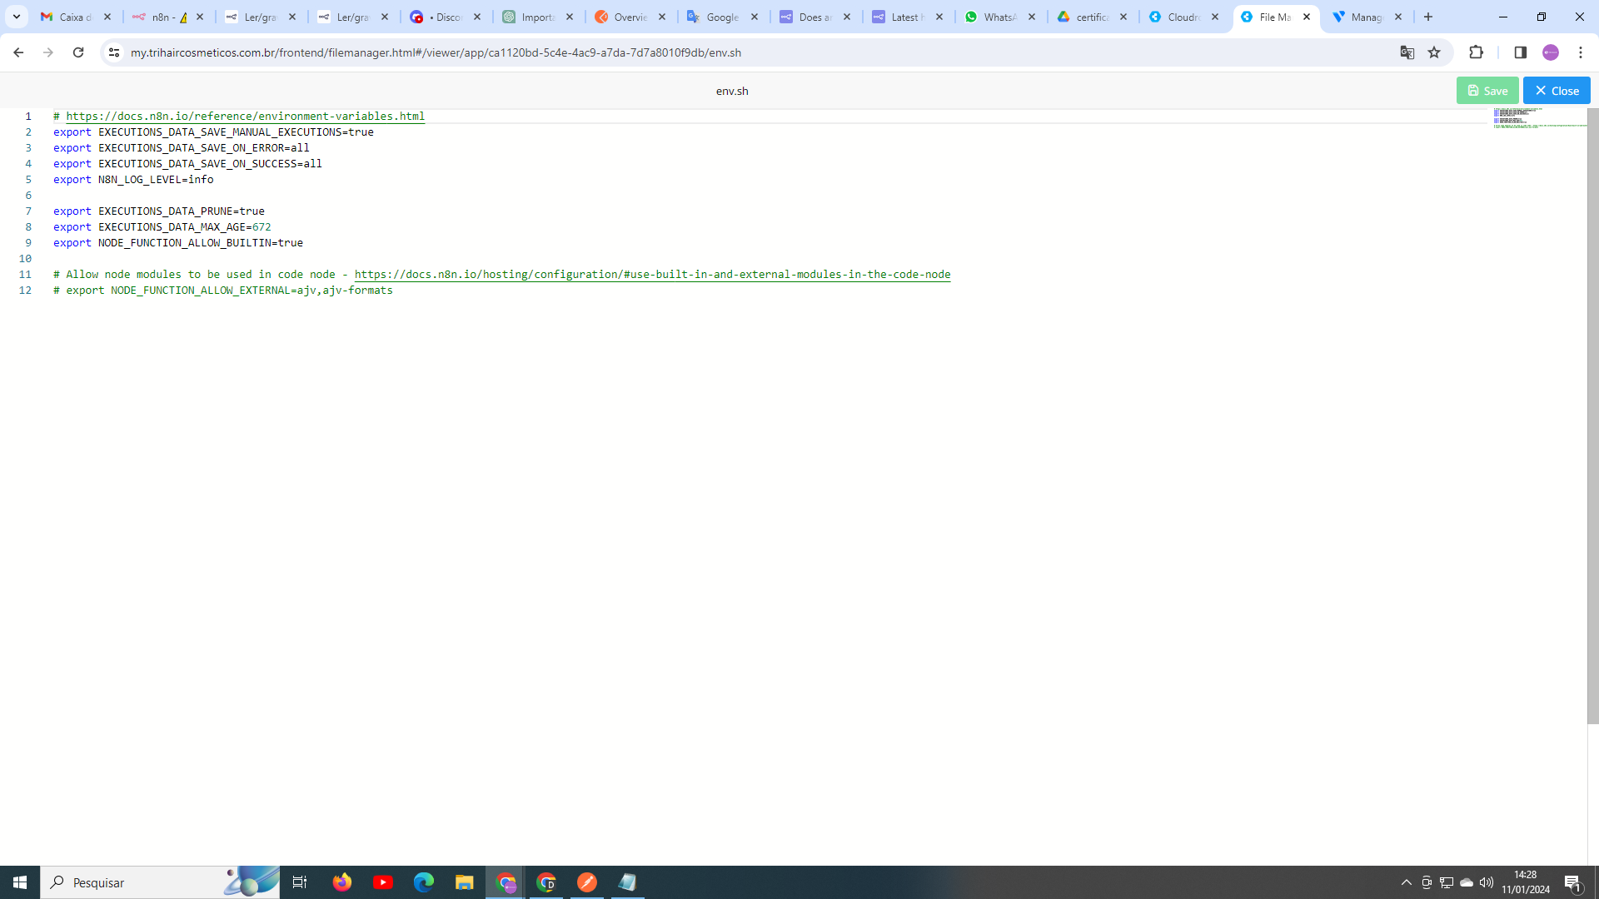Switch to the Google Translate tab
The image size is (1599, 899).
722,17
